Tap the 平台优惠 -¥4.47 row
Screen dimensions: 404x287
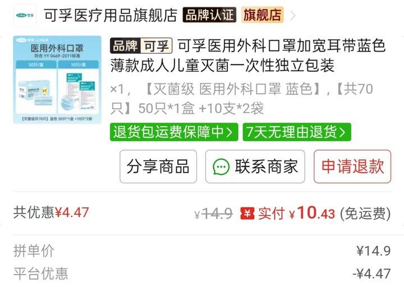[202, 274]
